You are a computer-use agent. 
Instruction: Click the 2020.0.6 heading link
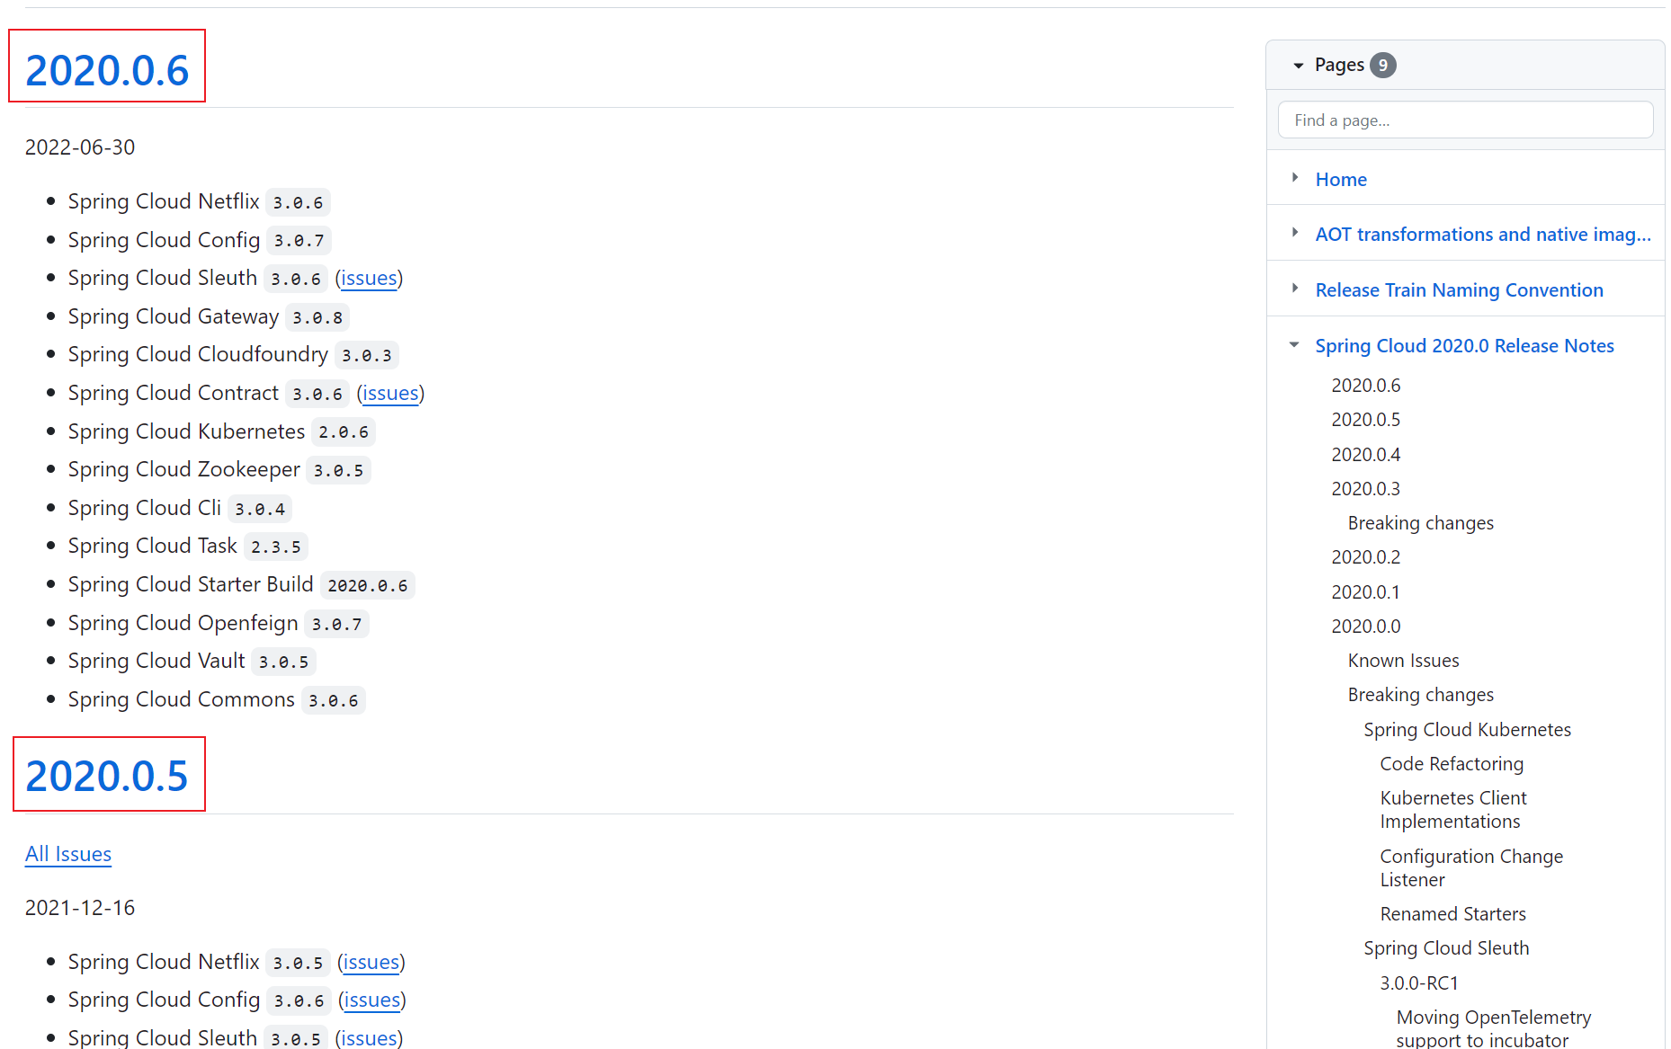pyautogui.click(x=107, y=70)
